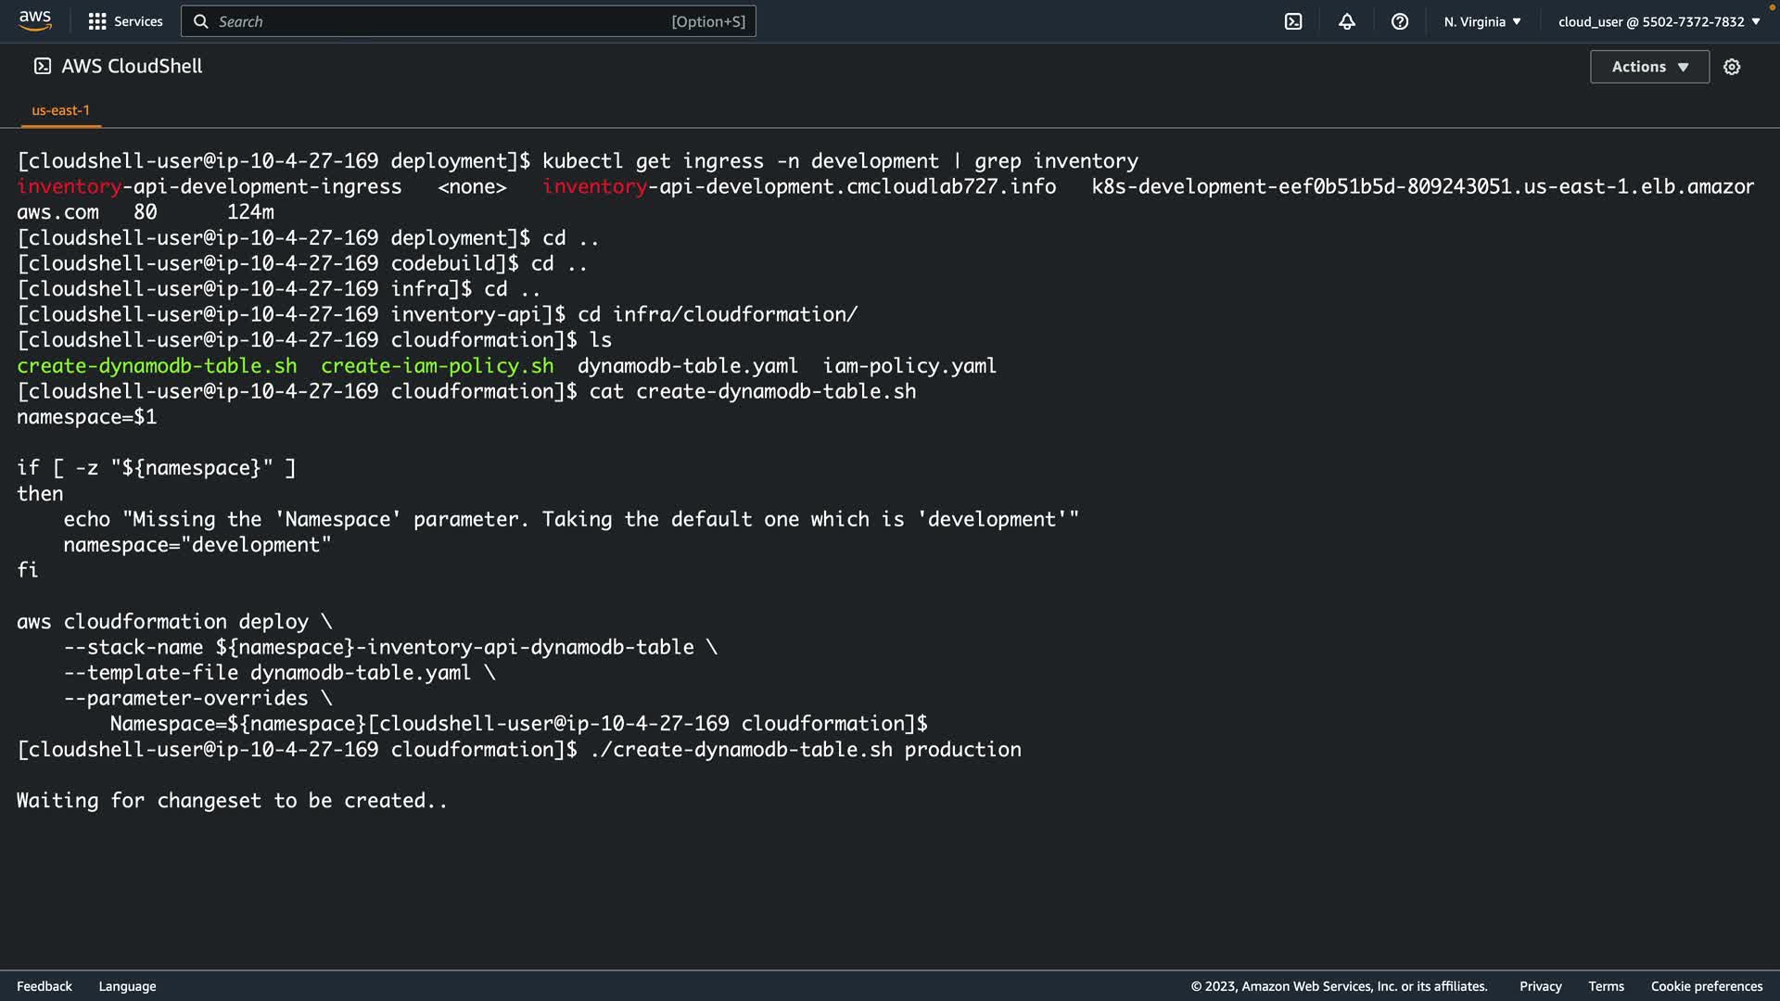The width and height of the screenshot is (1780, 1001).
Task: Click the search magnifier icon
Action: point(200,21)
